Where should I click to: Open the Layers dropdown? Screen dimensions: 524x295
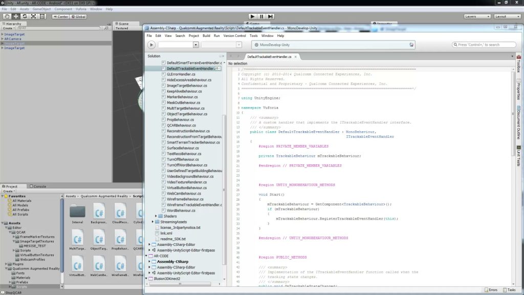click(477, 16)
